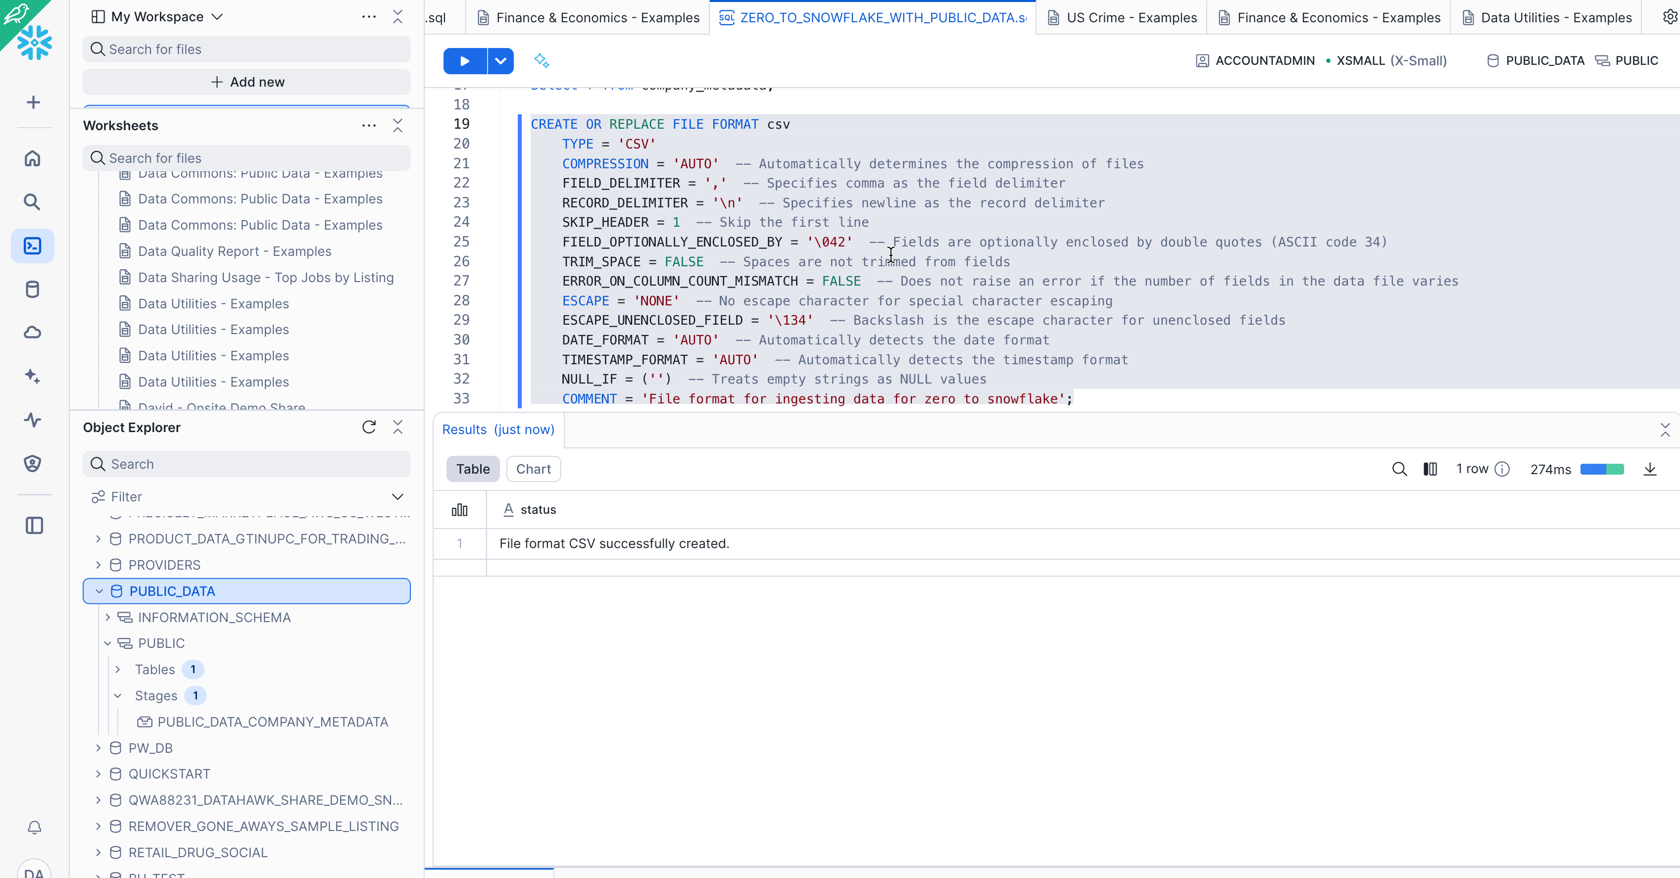Open the notifications bell icon
The image size is (1680, 878).
click(34, 828)
